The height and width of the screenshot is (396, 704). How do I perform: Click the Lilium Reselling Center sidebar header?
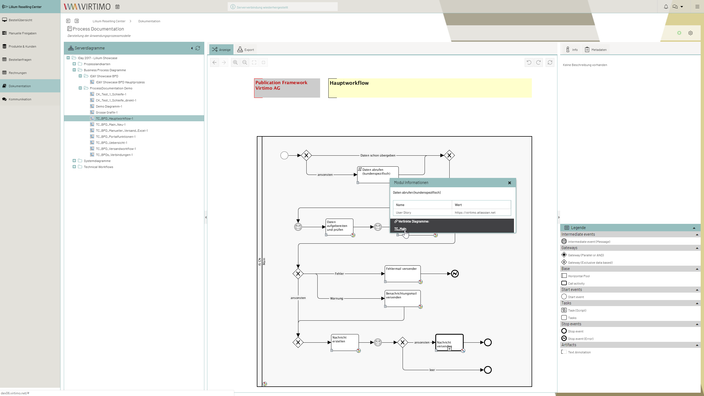30,7
